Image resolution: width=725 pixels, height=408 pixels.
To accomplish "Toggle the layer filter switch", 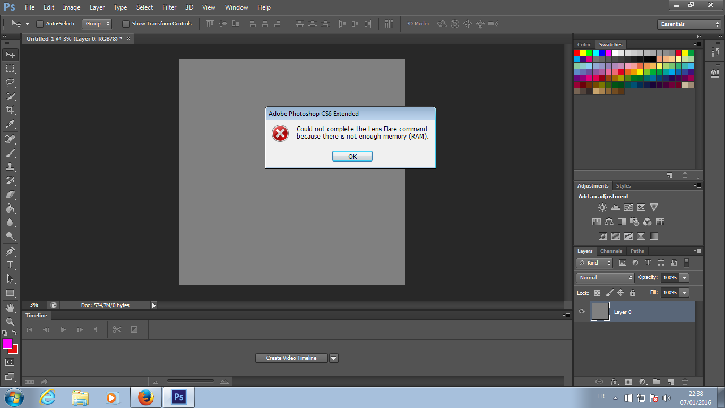I will (x=686, y=262).
